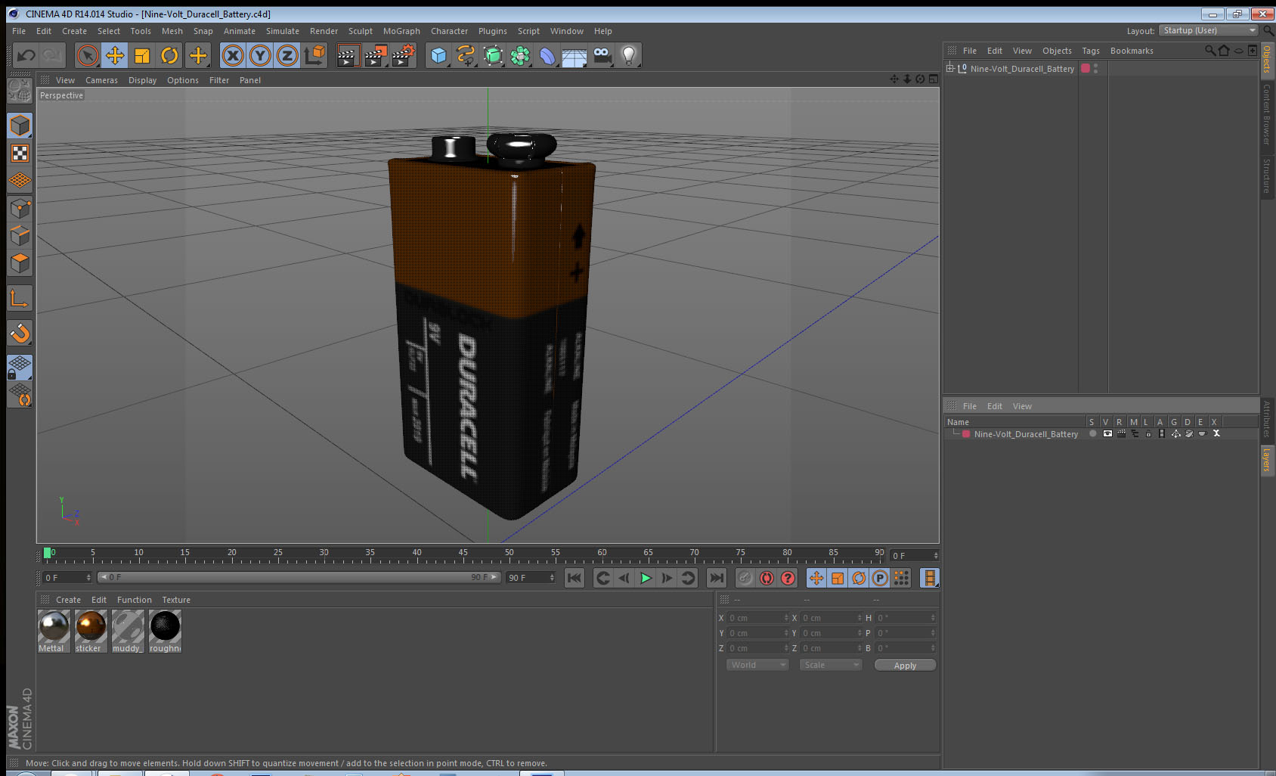Open the play sound filmstrip dropdown
Image resolution: width=1276 pixels, height=776 pixels.
pyautogui.click(x=930, y=578)
